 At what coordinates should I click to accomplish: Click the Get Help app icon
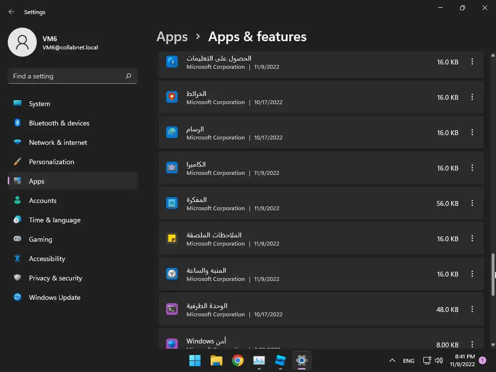tap(172, 62)
